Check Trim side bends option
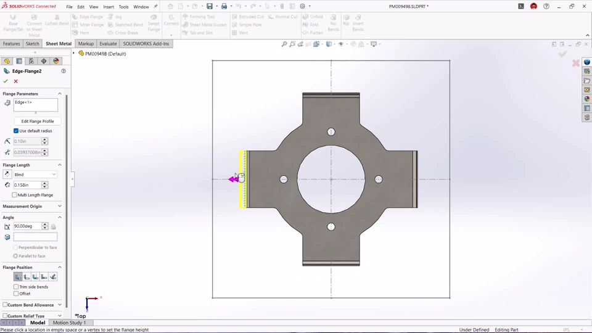Screen dimensions: 592x333 [16, 287]
